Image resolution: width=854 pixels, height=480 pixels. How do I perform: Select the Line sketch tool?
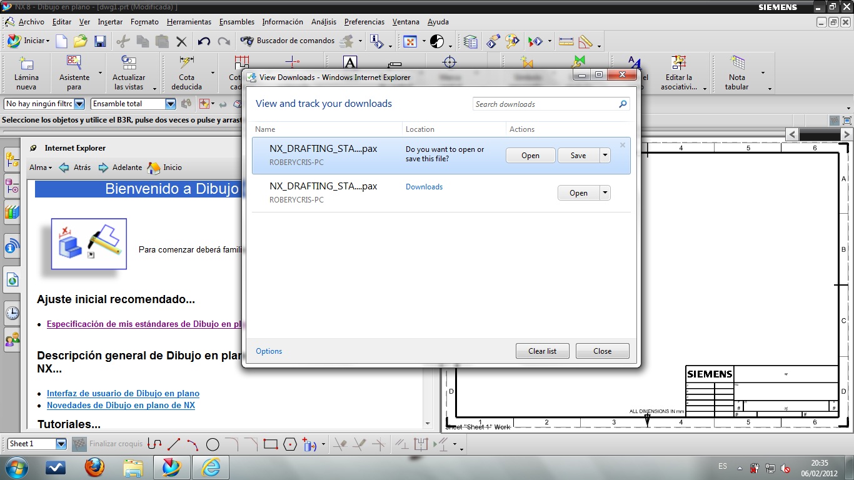174,444
